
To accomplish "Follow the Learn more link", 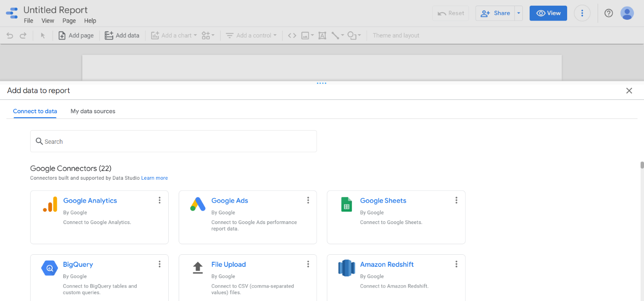I will [x=154, y=178].
